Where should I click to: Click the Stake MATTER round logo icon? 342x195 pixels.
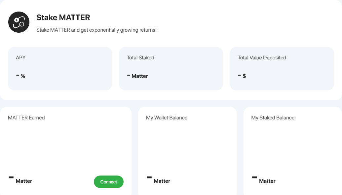pos(19,22)
